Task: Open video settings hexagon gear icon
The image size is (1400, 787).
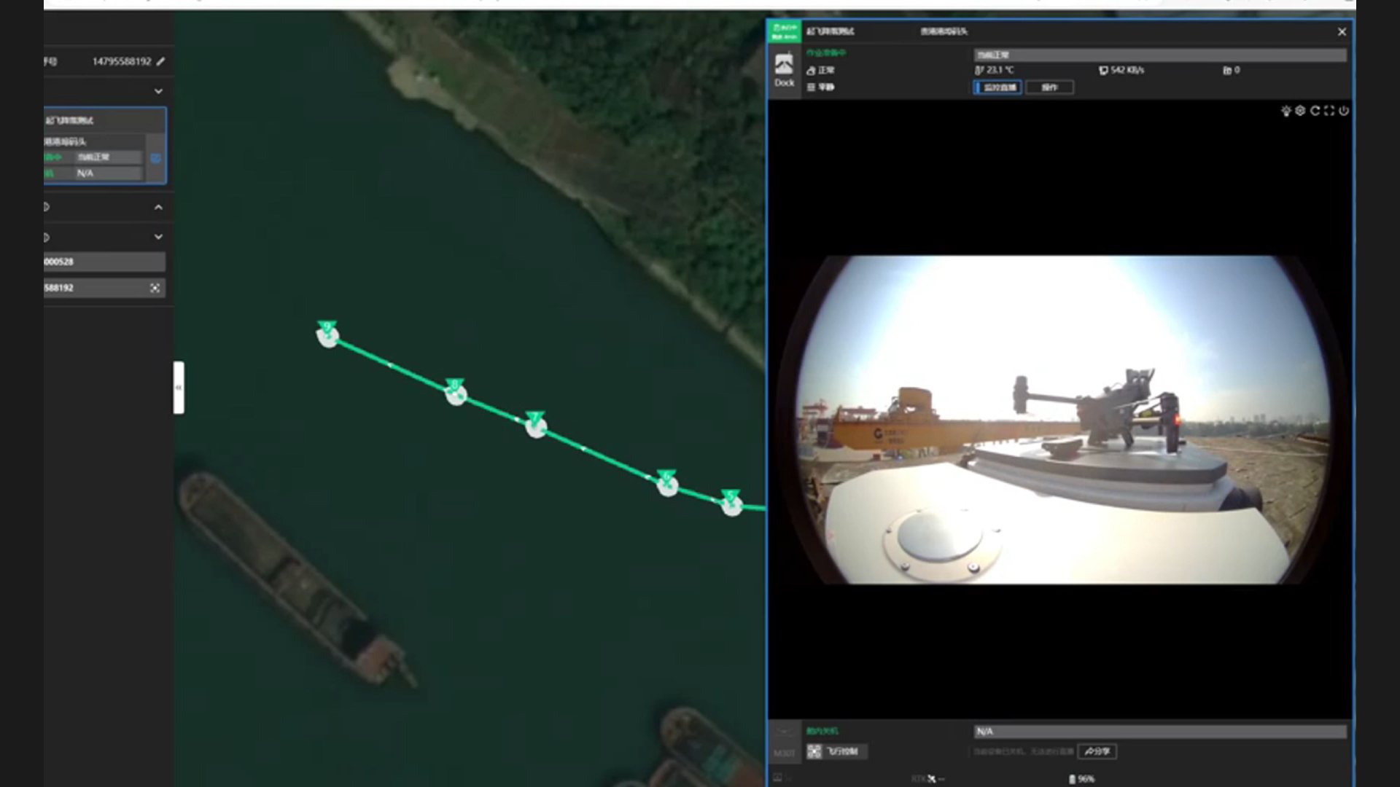Action: (x=1300, y=111)
